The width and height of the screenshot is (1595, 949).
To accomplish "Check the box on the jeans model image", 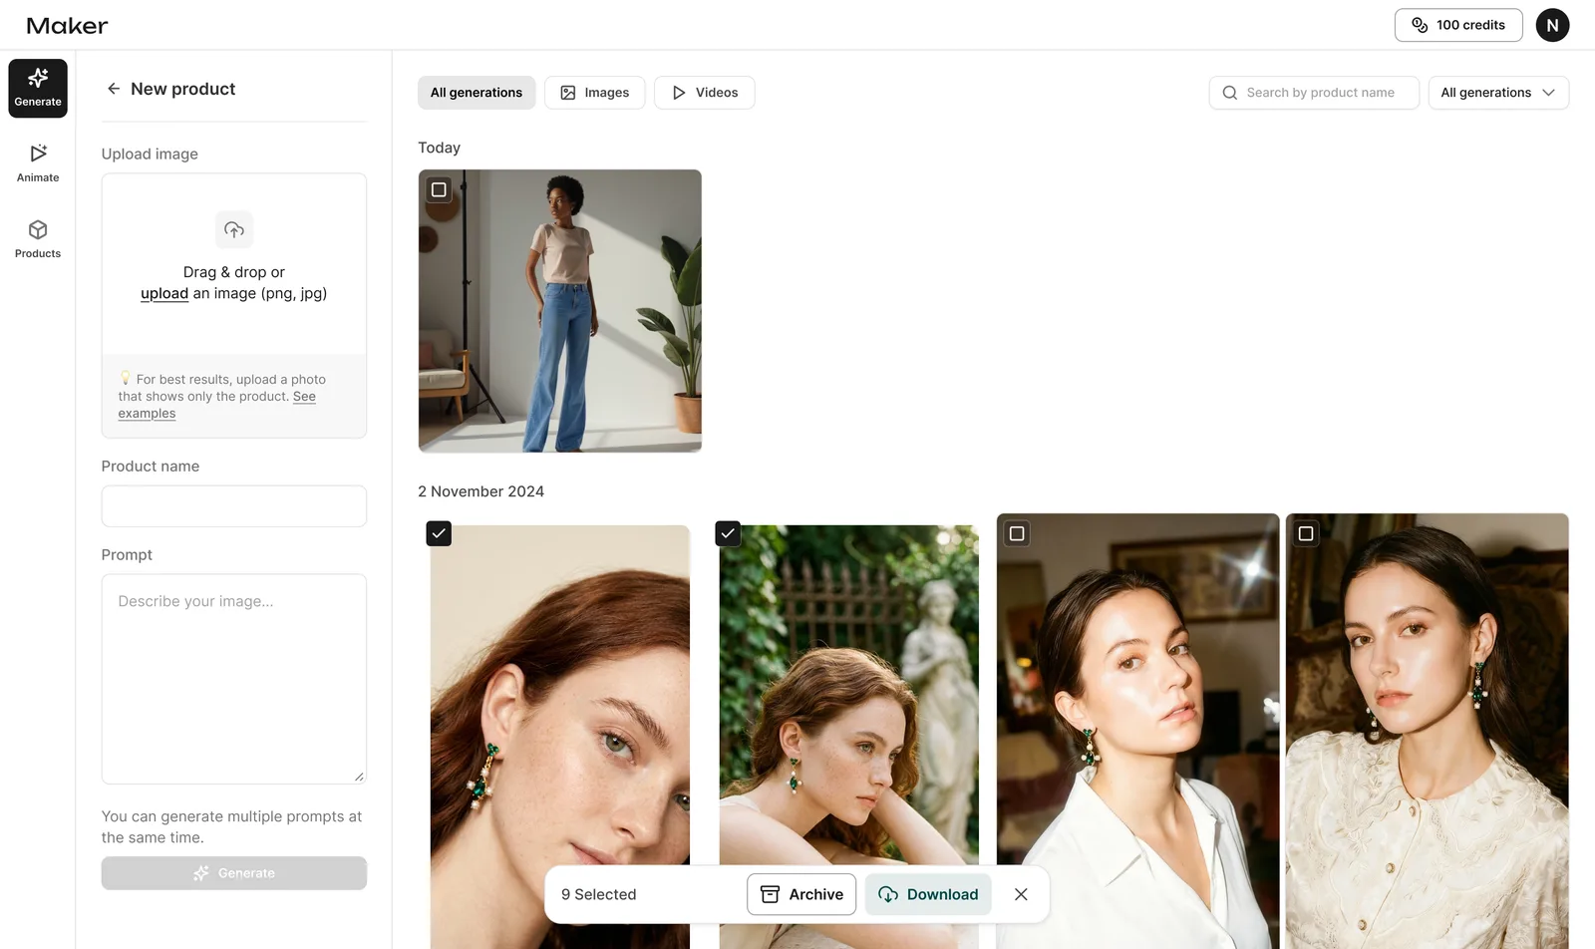I will tap(439, 189).
